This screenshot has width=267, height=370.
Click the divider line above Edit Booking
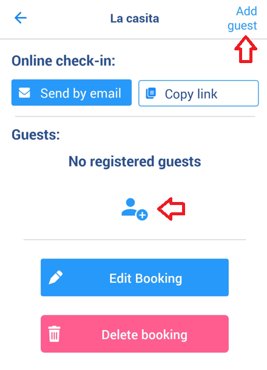(135, 240)
